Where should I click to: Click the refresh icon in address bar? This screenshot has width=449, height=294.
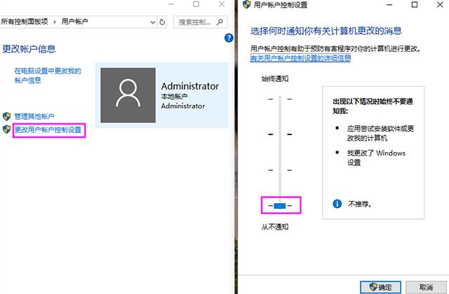point(163,22)
